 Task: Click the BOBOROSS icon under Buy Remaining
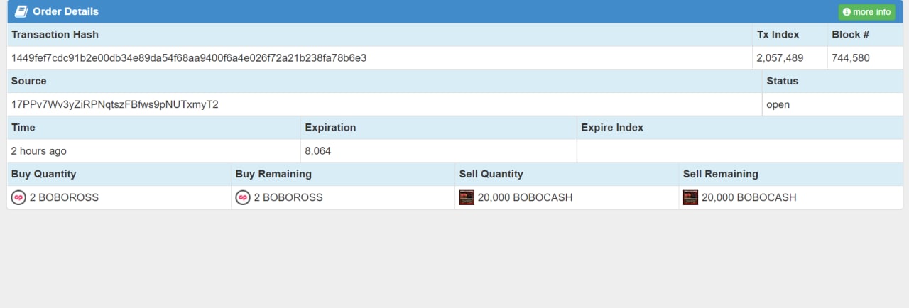point(243,197)
